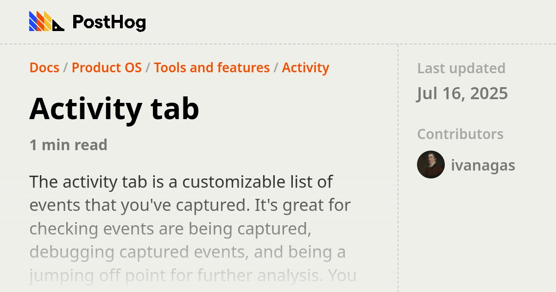Click the Jul 16, 2025 date
The width and height of the screenshot is (556, 292).
point(462,93)
